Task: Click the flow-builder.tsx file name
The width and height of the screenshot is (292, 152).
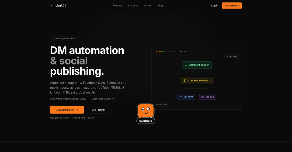Action: (x=177, y=51)
